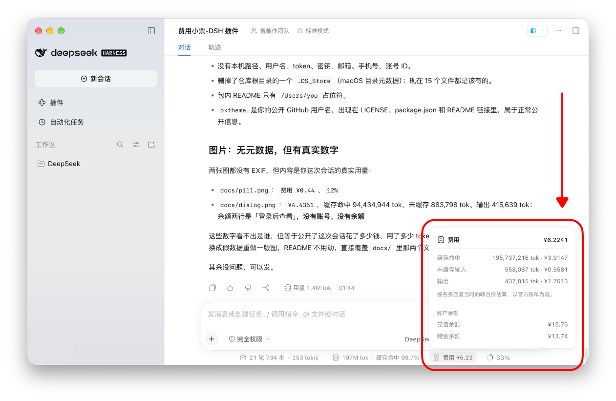Click 充值余额 ¥15.76 value
The height and width of the screenshot is (401, 616).
pyautogui.click(x=558, y=324)
